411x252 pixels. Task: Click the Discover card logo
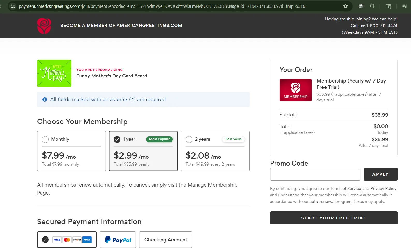click(77, 240)
